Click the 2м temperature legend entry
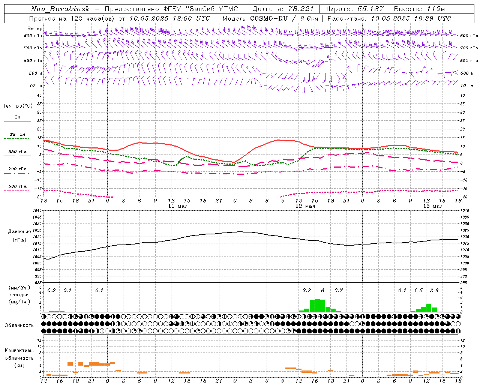Image resolution: width=480 pixels, height=384 pixels. (18, 117)
